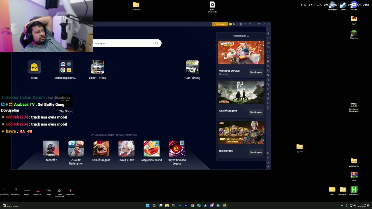Launch the Car Parking app
372x209 pixels.
click(x=193, y=67)
